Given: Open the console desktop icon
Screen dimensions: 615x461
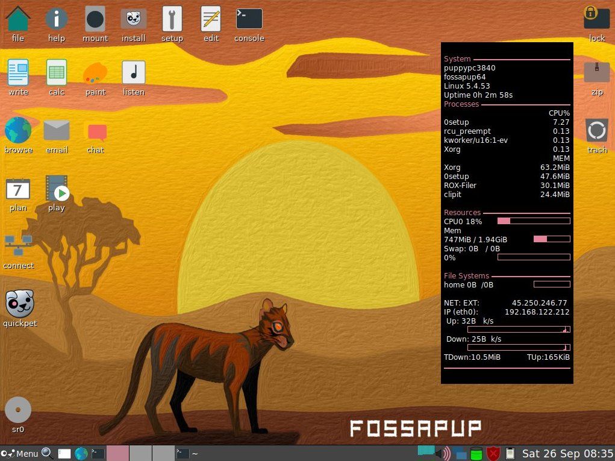Looking at the screenshot, I should 249,19.
